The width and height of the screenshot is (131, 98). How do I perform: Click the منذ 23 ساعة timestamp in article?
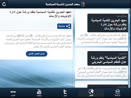pyautogui.click(x=67, y=20)
